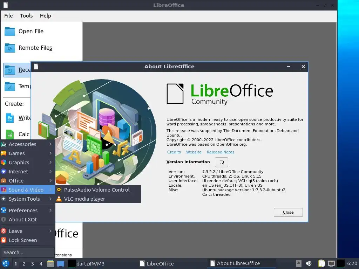Click the Templates folder icon

click(x=9, y=87)
